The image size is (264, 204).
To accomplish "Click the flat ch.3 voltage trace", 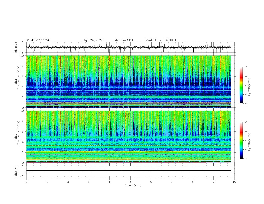I will click(128, 171).
